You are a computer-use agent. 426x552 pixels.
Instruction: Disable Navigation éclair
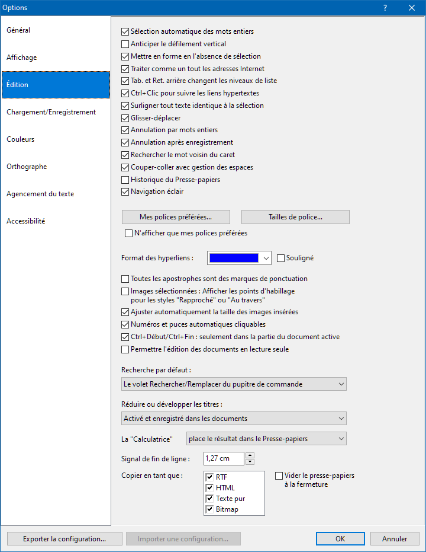tap(125, 192)
